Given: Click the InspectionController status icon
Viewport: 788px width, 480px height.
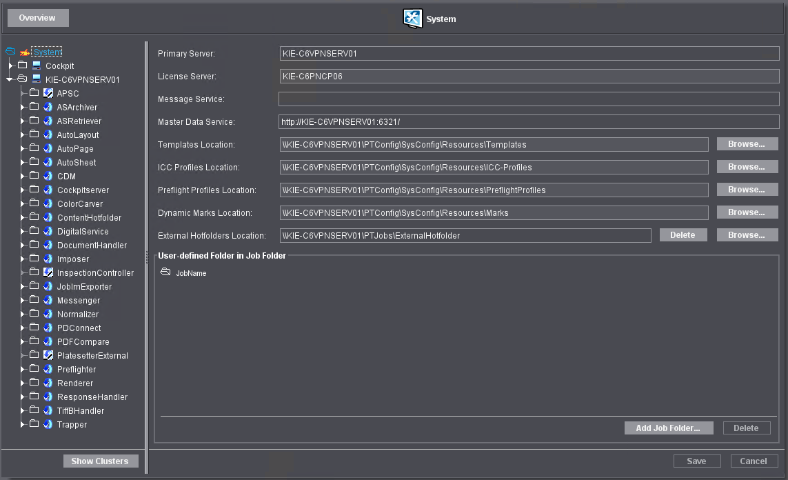Looking at the screenshot, I should coord(48,272).
